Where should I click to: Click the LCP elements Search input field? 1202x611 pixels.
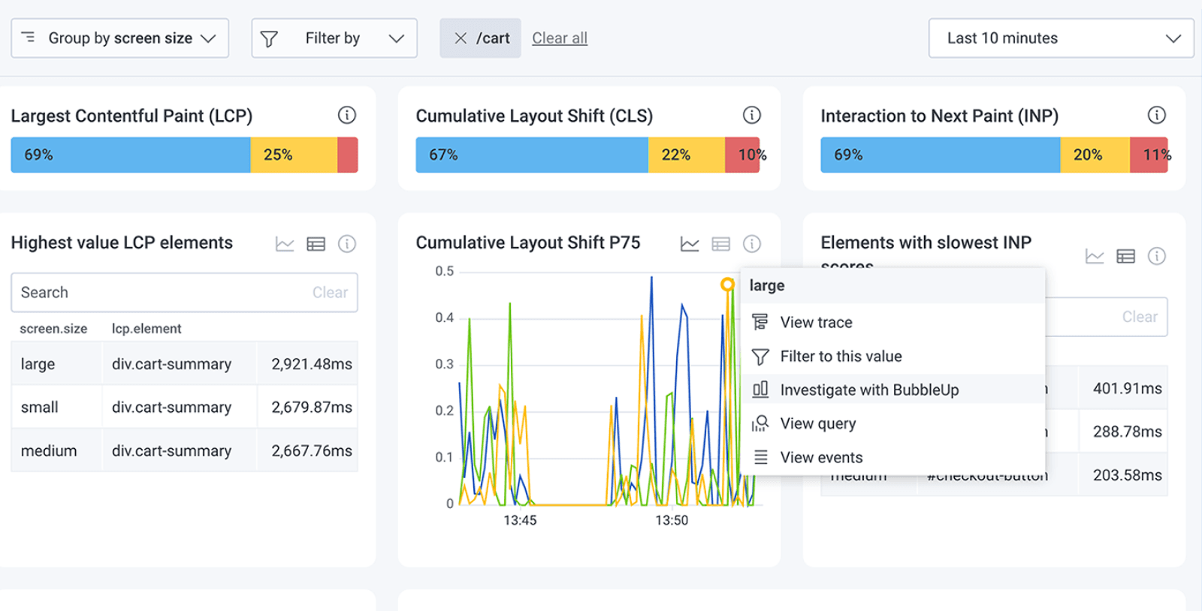click(158, 293)
